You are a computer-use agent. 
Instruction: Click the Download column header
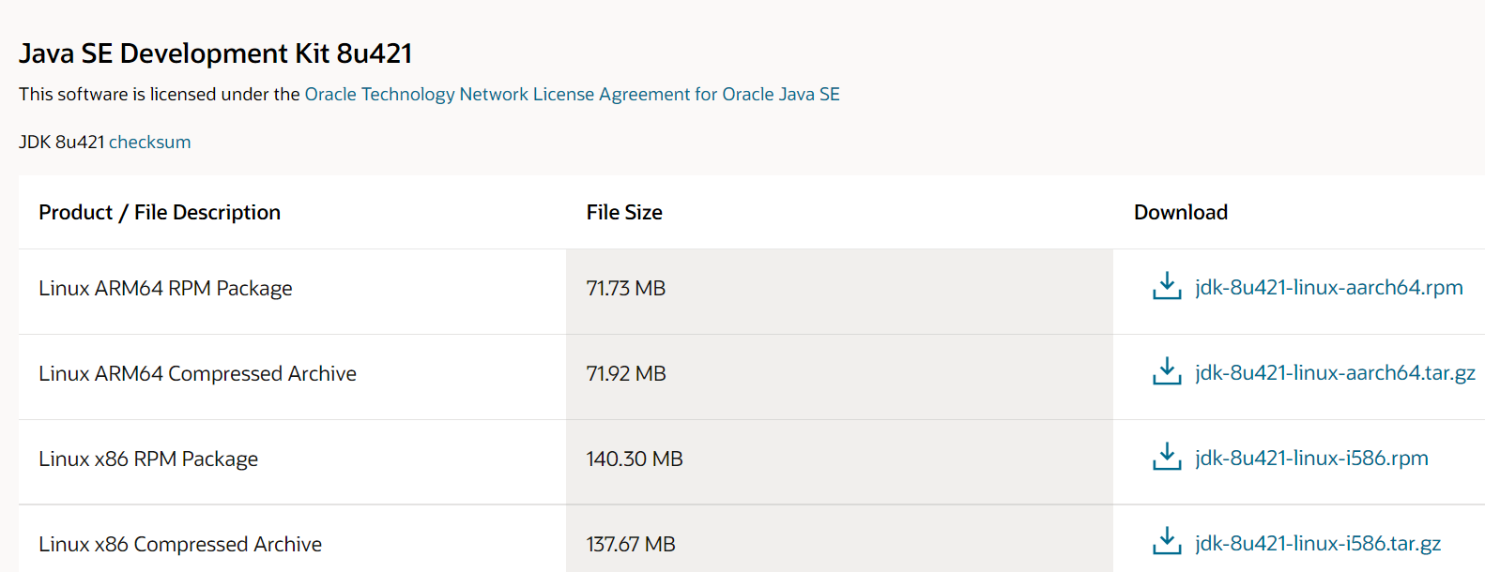pyautogui.click(x=1181, y=212)
